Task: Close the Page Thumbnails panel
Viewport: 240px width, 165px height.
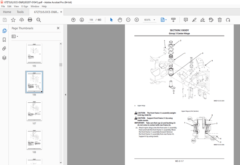Action: (x=58, y=28)
